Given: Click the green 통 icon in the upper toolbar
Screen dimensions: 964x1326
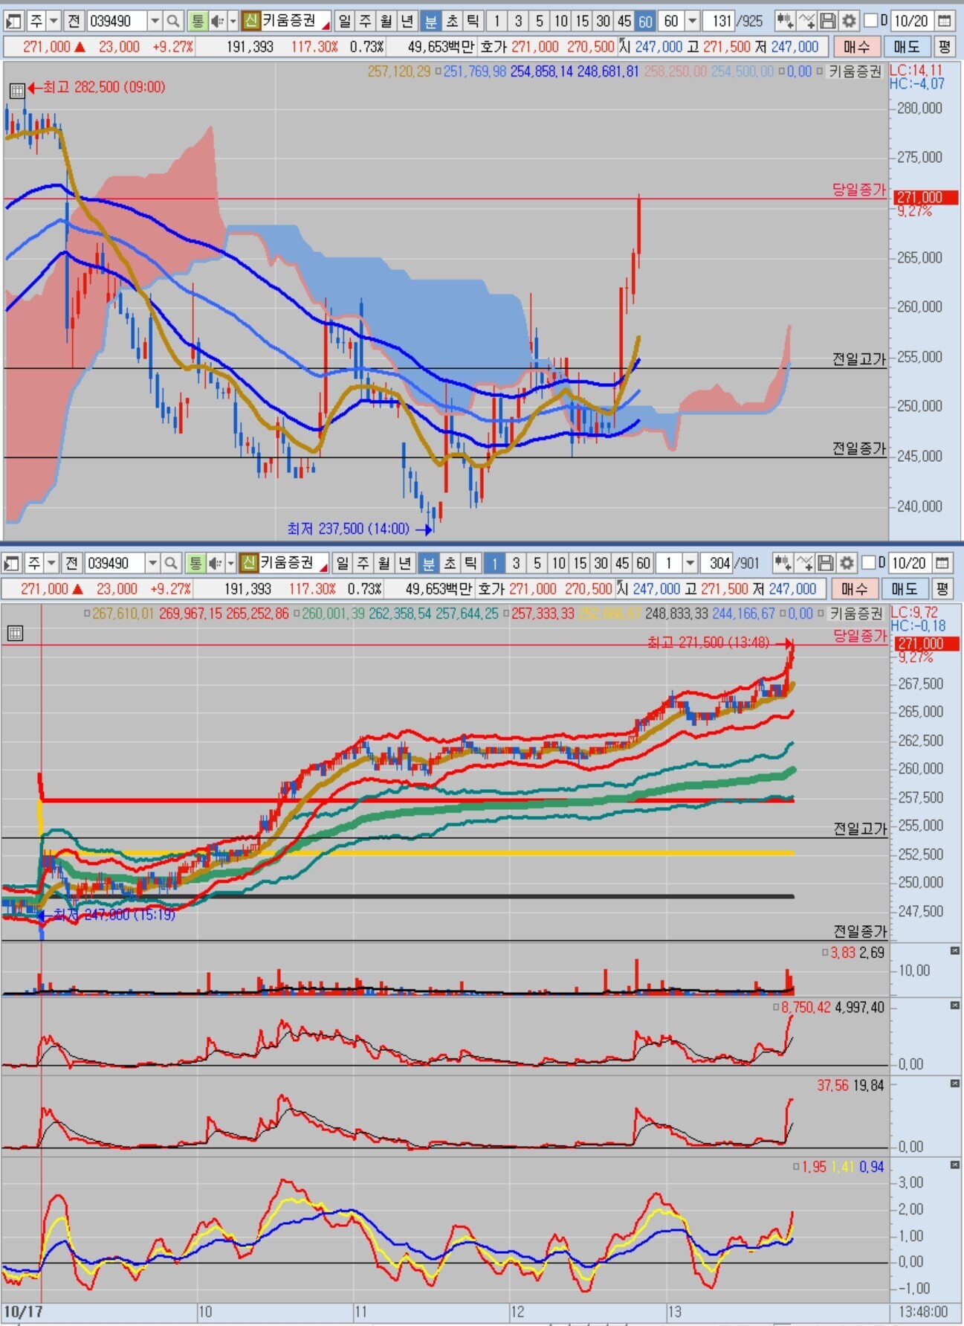Looking at the screenshot, I should tap(197, 21).
